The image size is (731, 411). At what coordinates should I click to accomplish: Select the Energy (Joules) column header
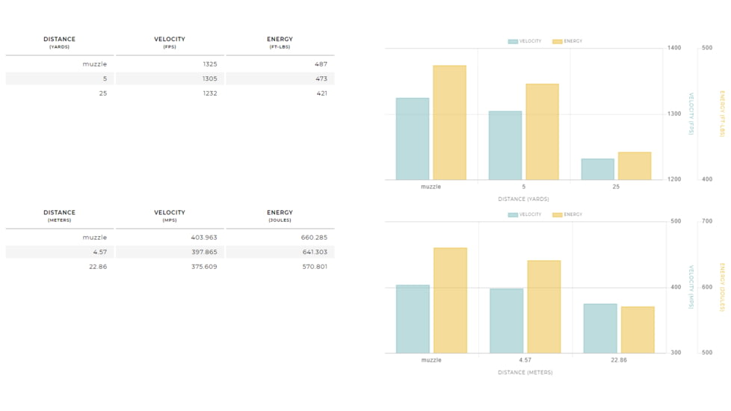(280, 216)
